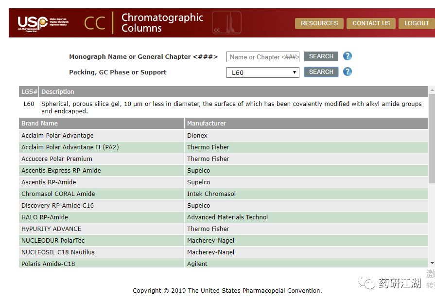Screen dimensions: 435x302
Task: Click SEARCH next to Name or Chapter field
Action: pyautogui.click(x=321, y=56)
